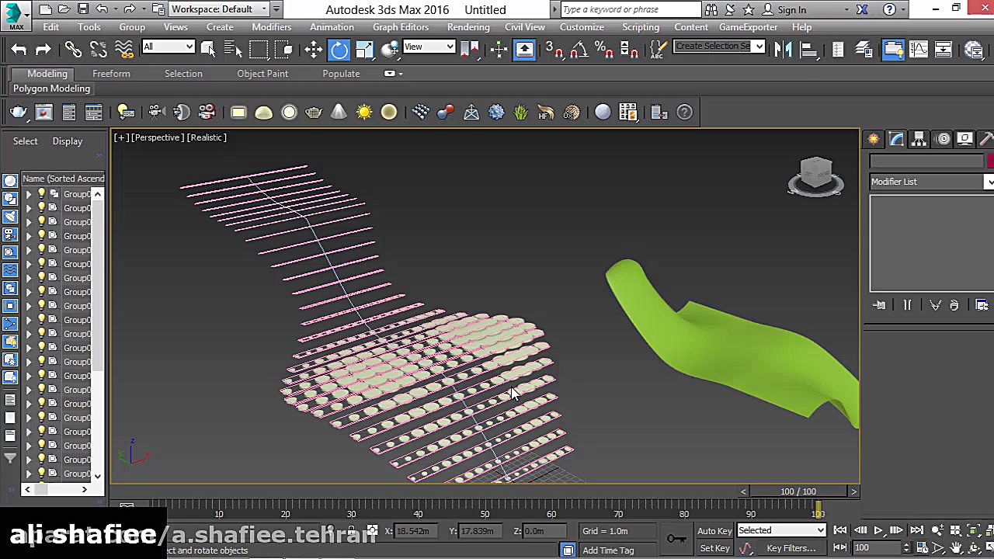Open the Rendering menu

click(468, 27)
